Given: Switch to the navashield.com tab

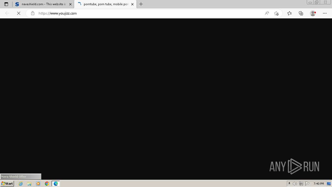Looking at the screenshot, I should [x=43, y=4].
